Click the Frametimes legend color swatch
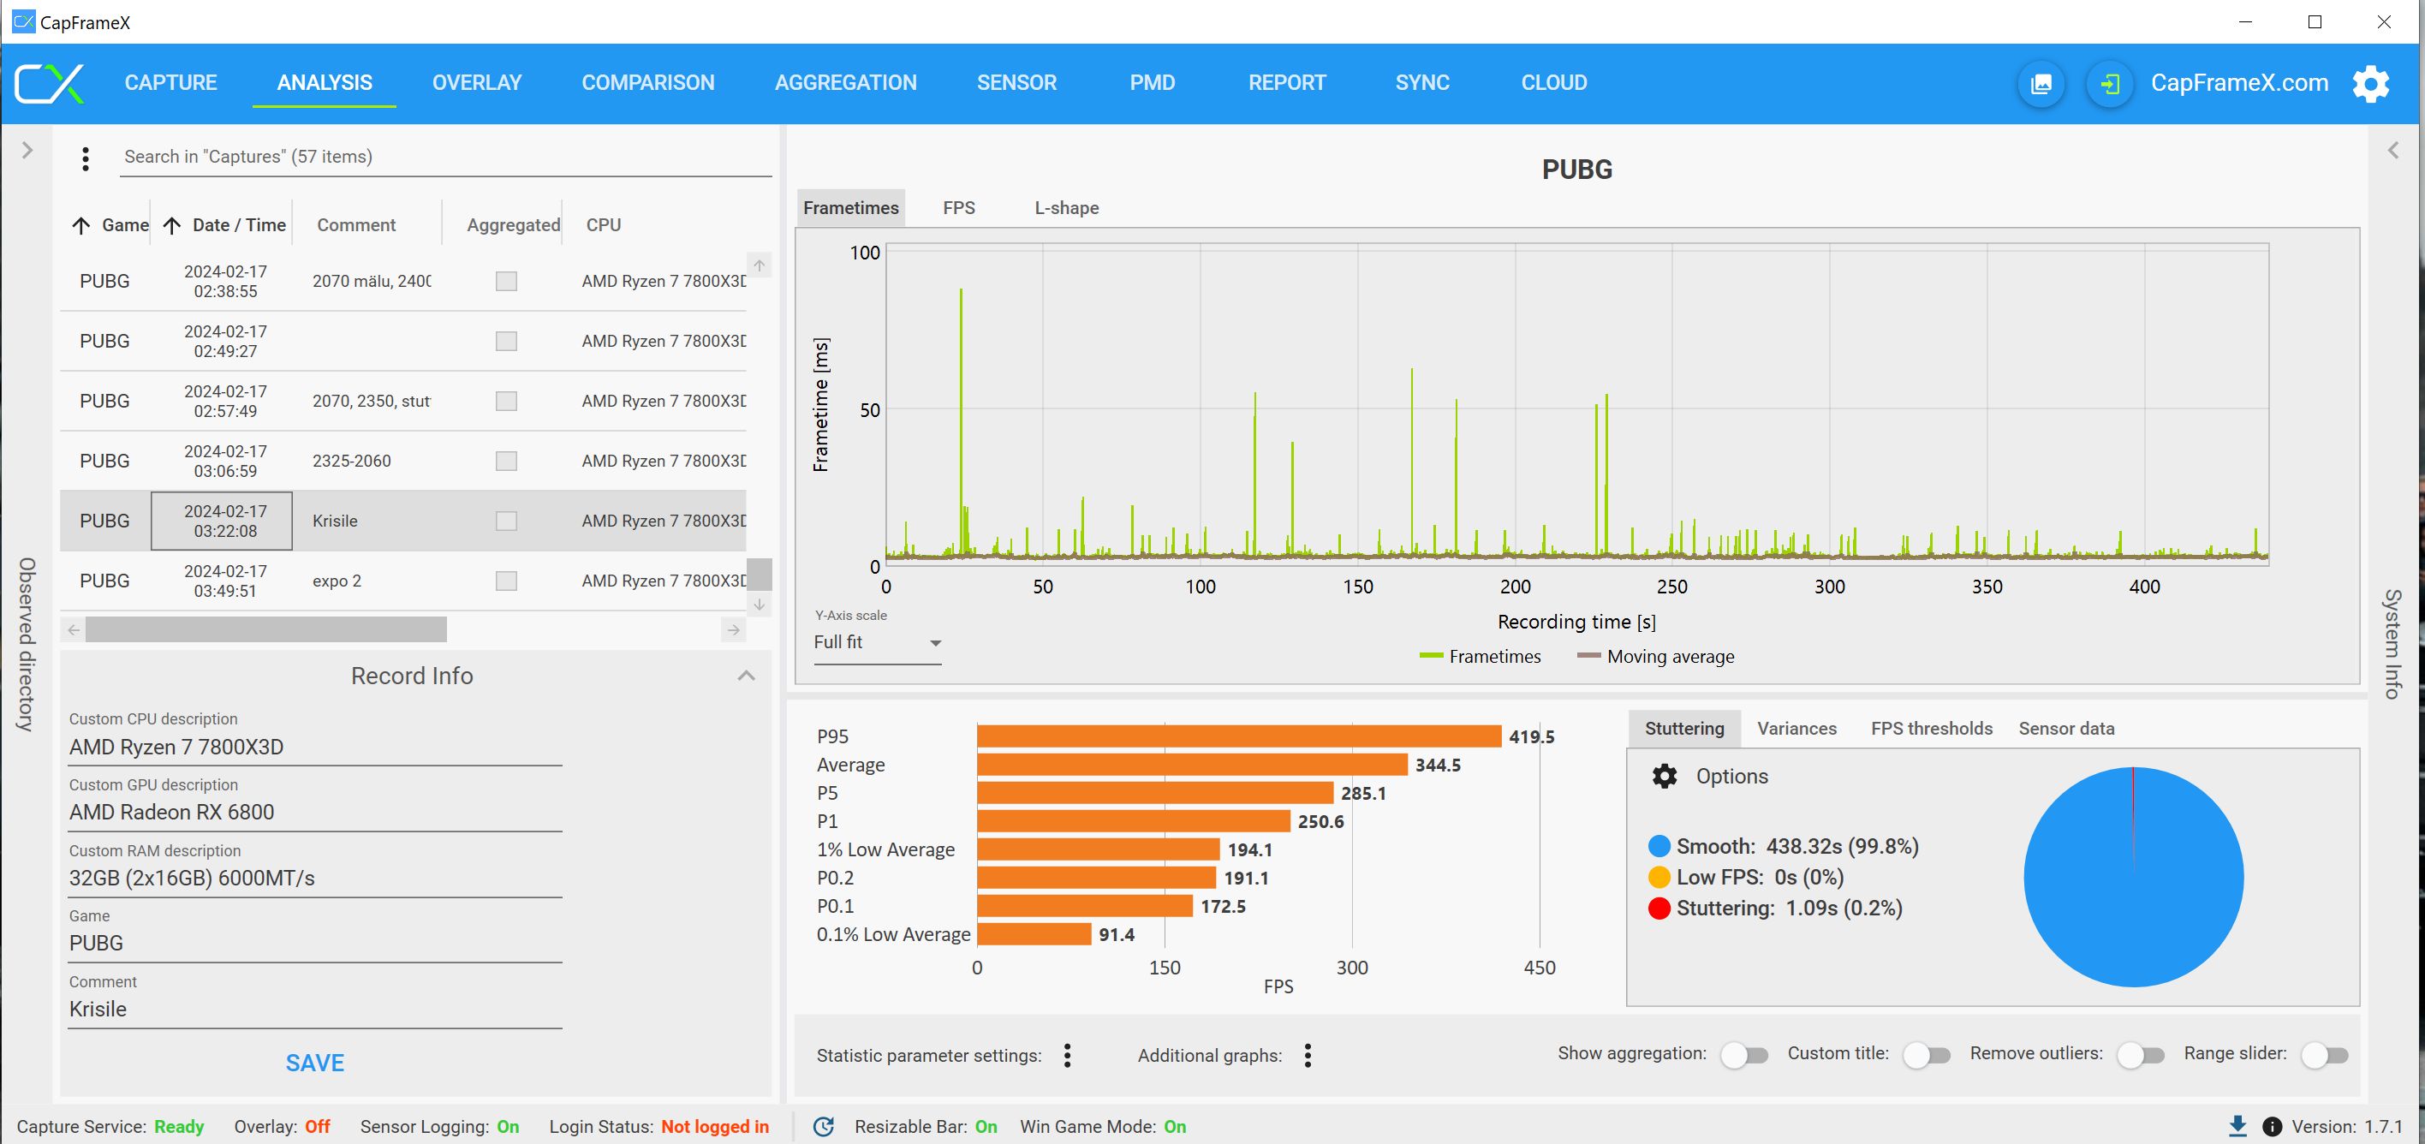The height and width of the screenshot is (1144, 2425). pos(1431,656)
